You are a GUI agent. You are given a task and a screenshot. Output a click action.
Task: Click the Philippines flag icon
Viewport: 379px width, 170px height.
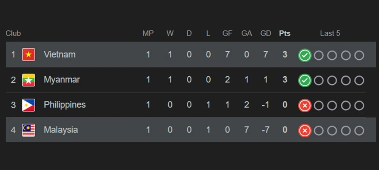point(28,105)
